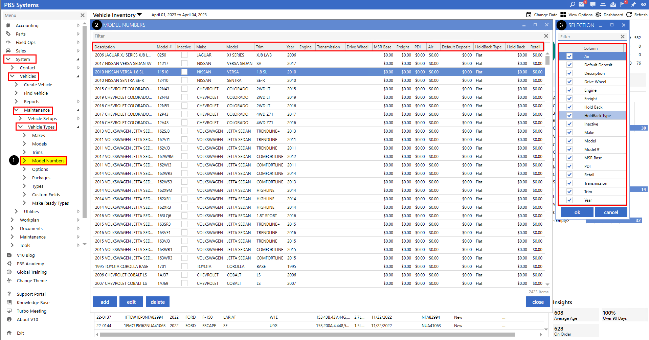
Task: Uncheck the Default Deposit column checkbox
Action: pos(569,65)
